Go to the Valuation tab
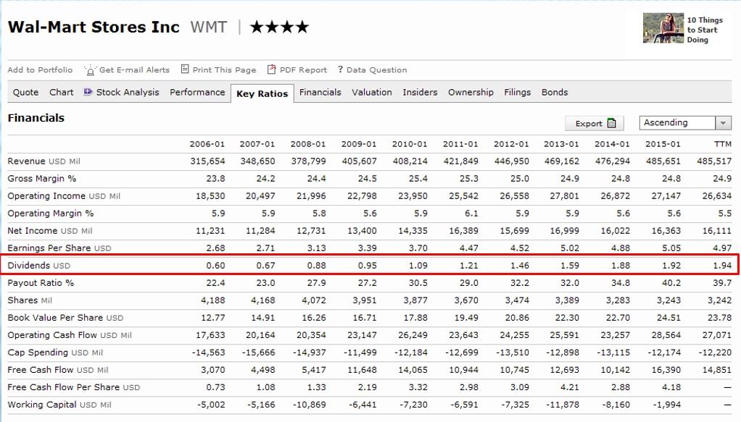This screenshot has width=741, height=422. pos(371,92)
